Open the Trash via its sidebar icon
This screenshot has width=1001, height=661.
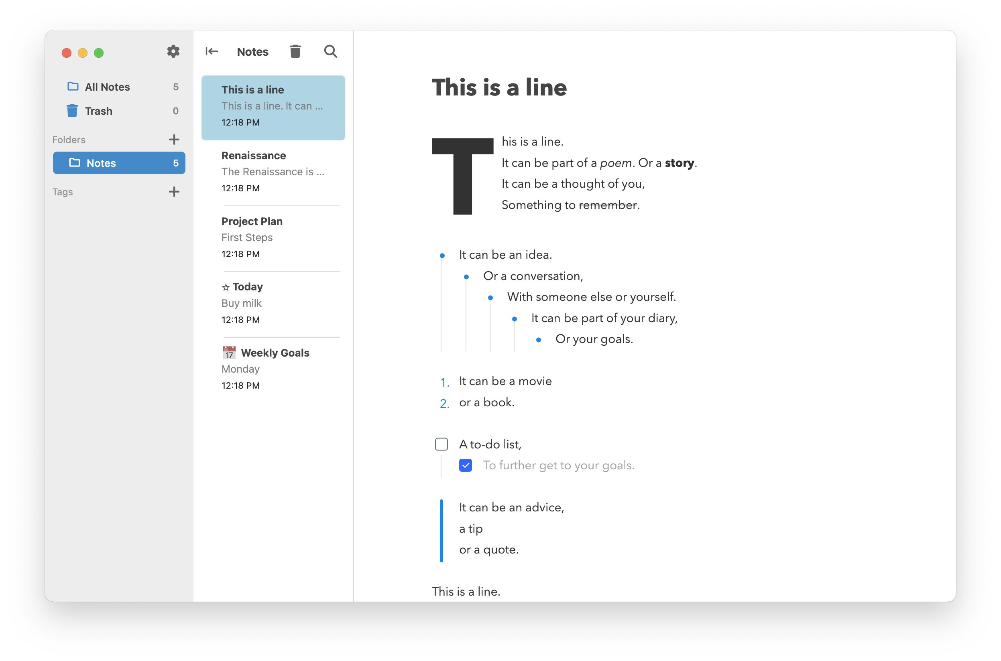(72, 110)
